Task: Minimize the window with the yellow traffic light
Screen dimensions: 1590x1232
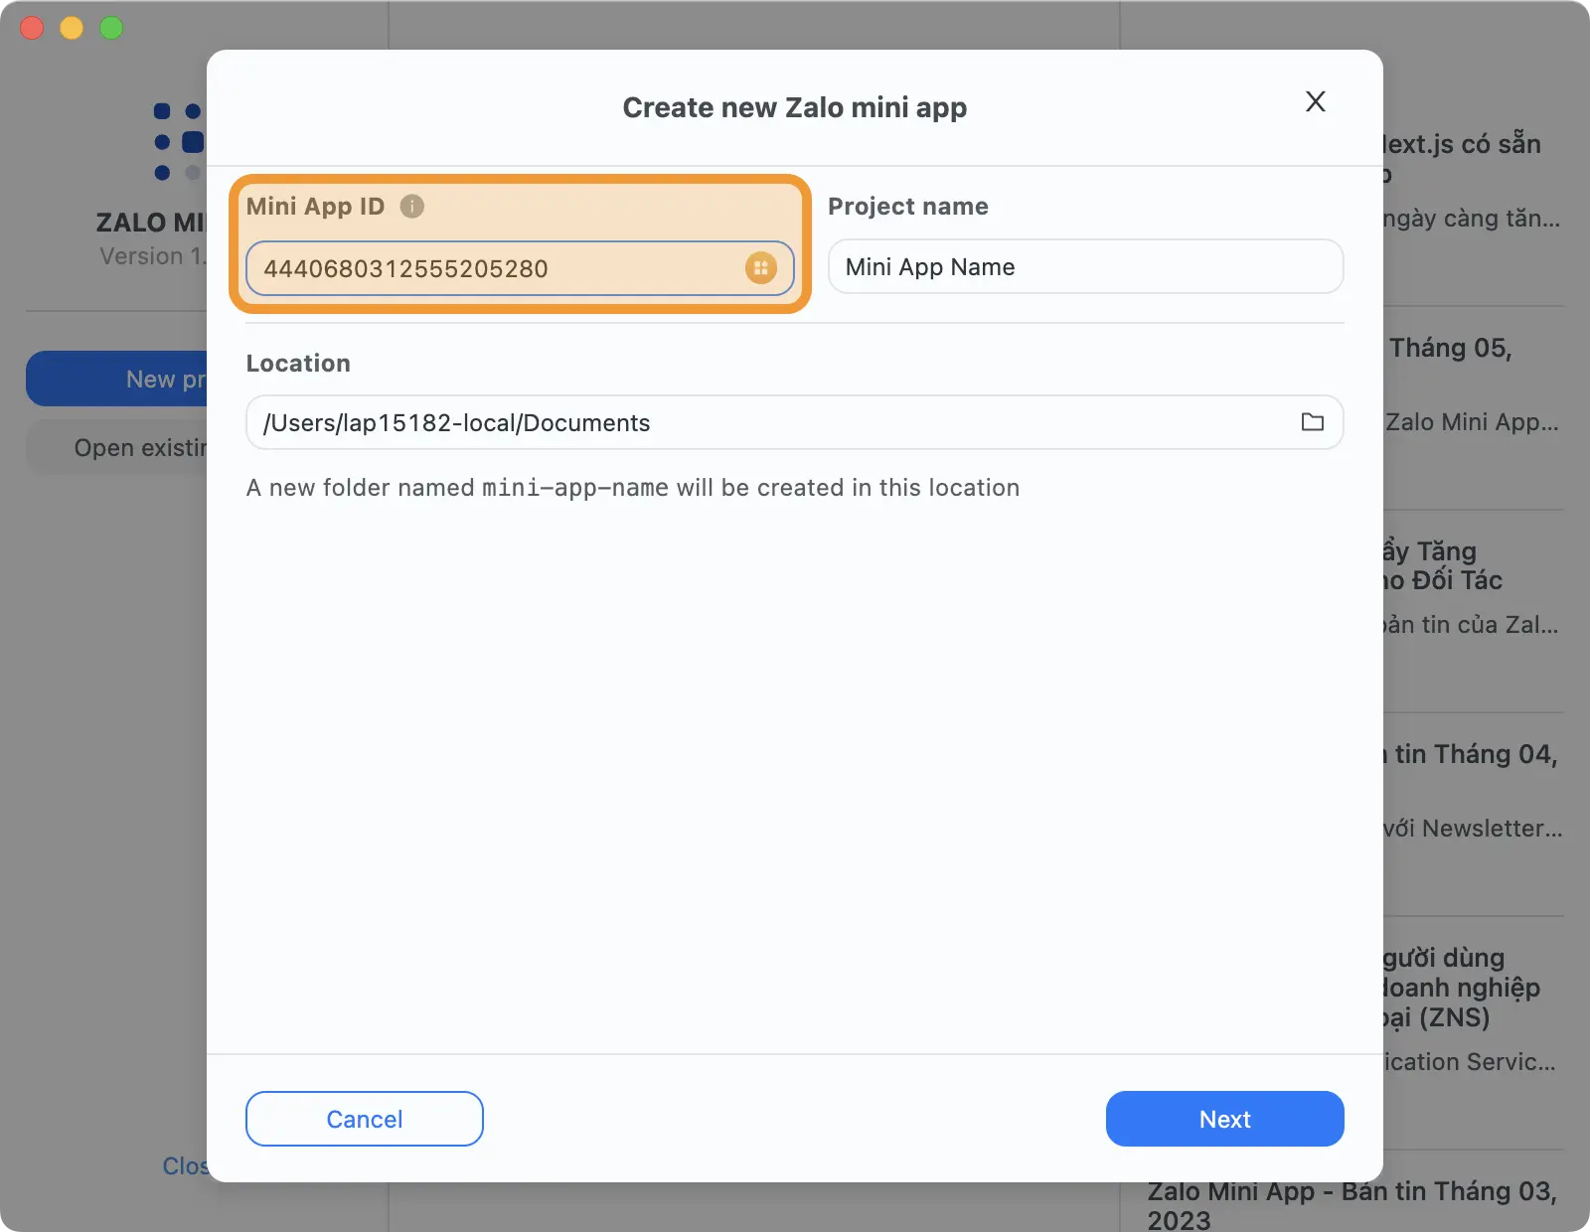Action: pyautogui.click(x=71, y=28)
